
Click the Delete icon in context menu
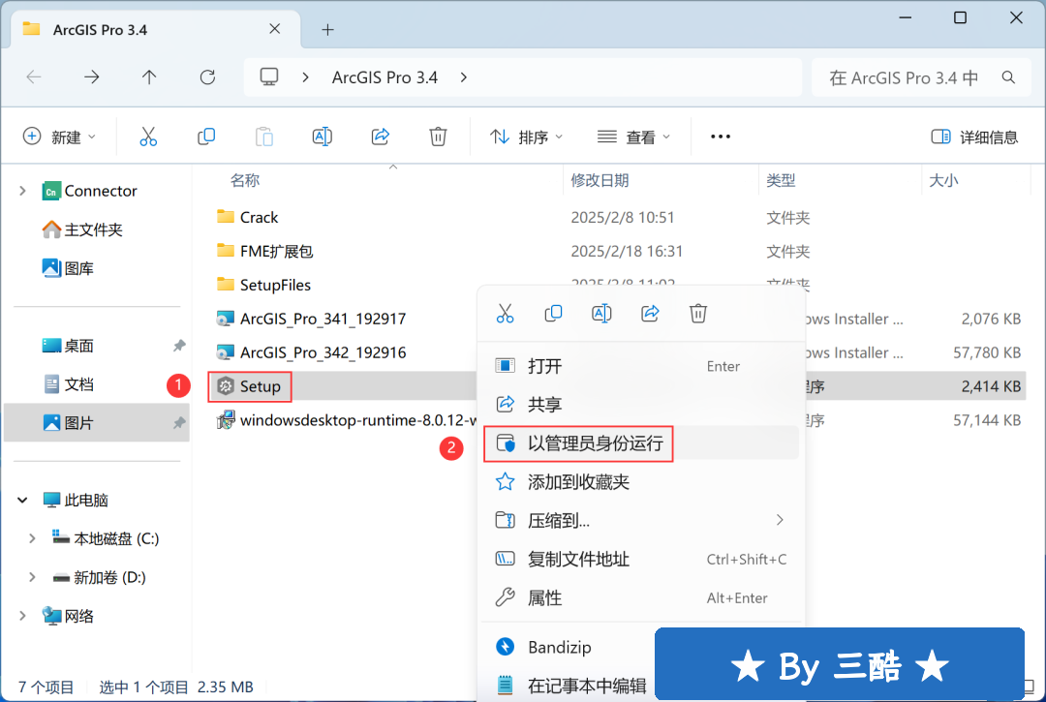(x=698, y=313)
